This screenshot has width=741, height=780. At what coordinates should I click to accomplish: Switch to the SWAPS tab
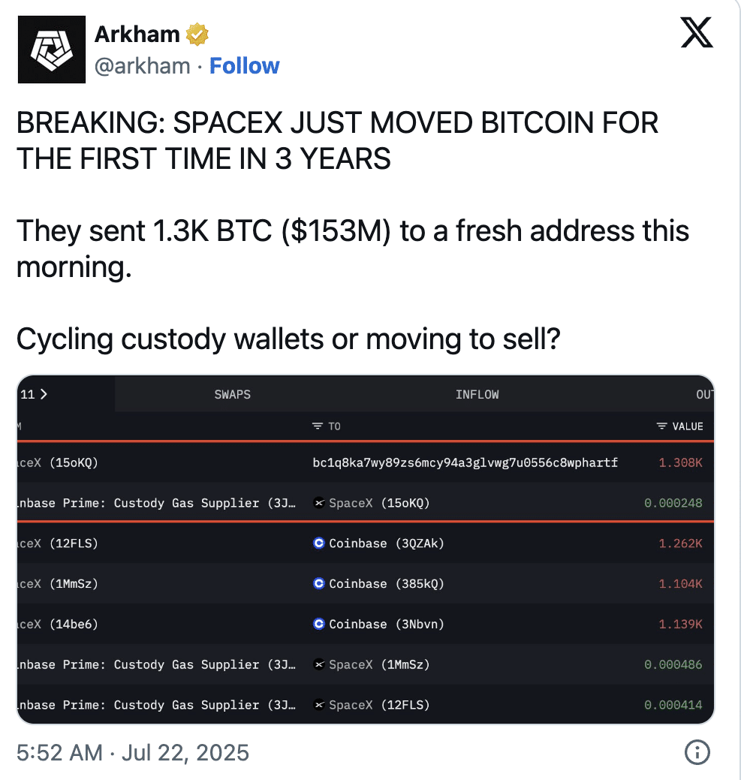point(232,394)
